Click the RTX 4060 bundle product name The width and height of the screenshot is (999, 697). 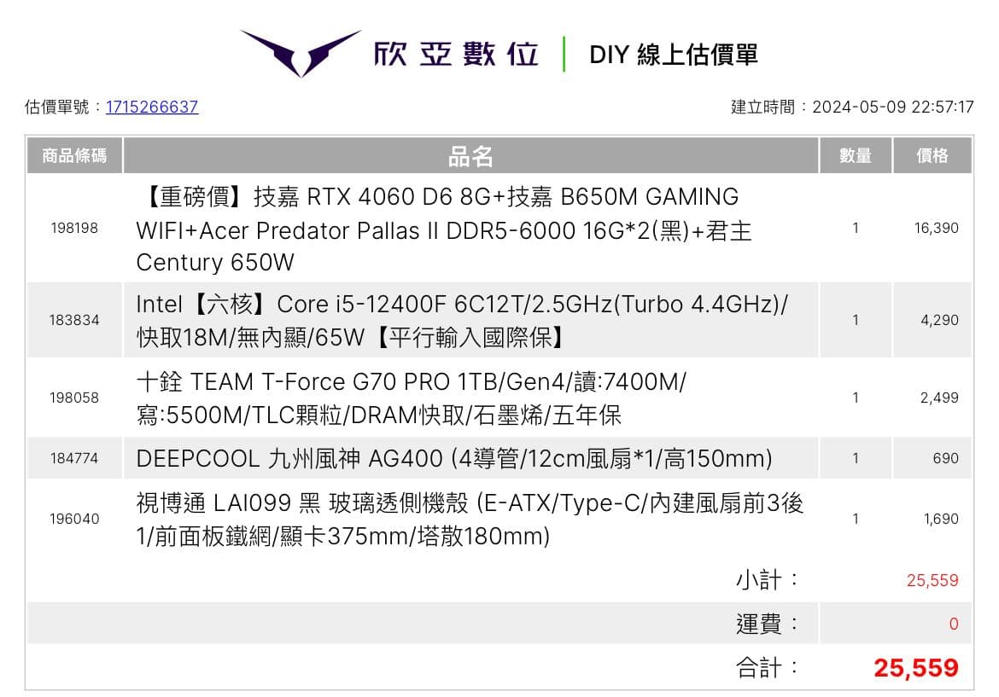coord(444,229)
